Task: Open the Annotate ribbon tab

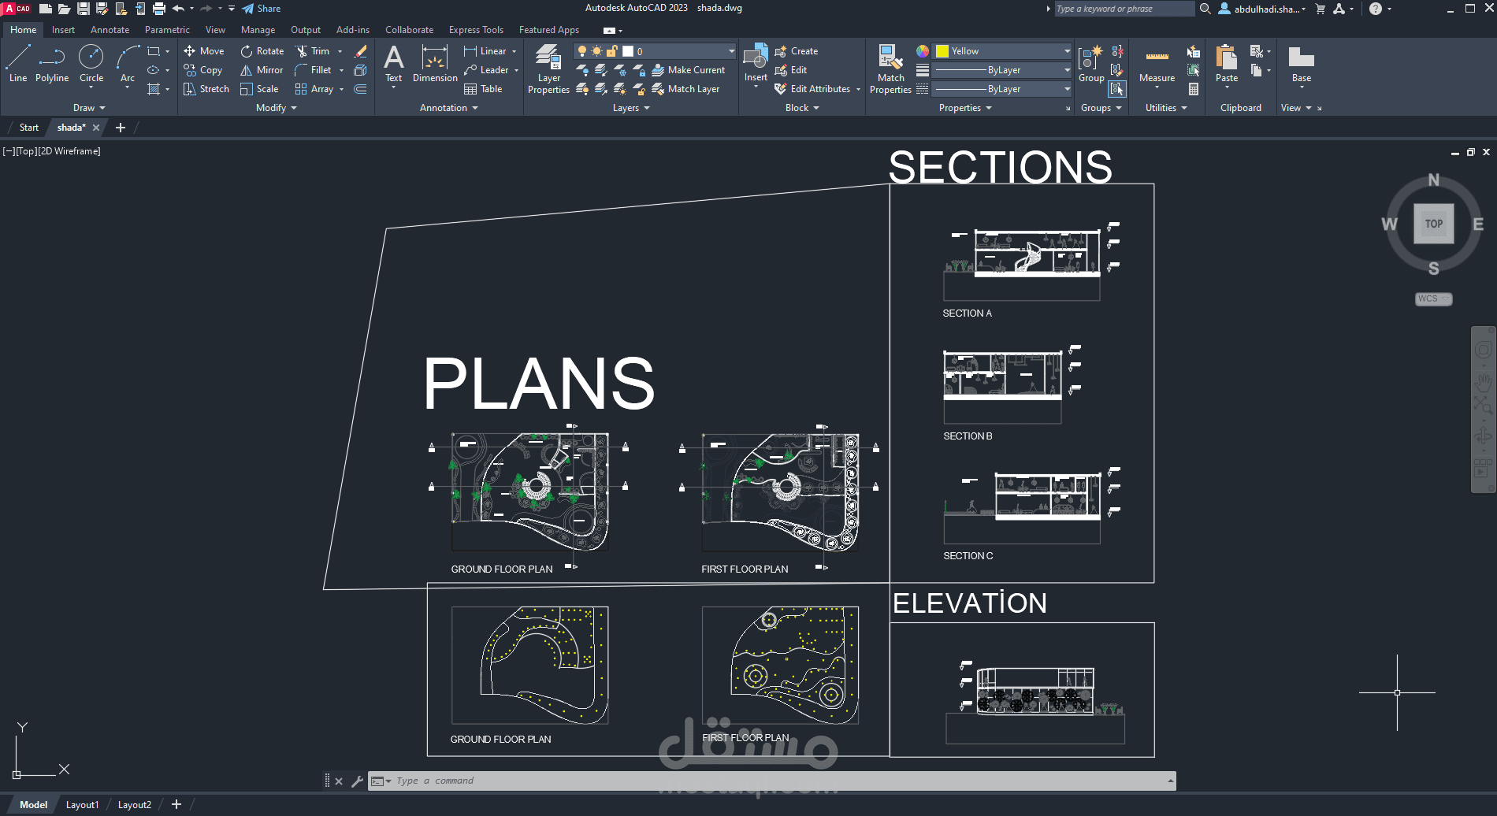Action: point(110,30)
